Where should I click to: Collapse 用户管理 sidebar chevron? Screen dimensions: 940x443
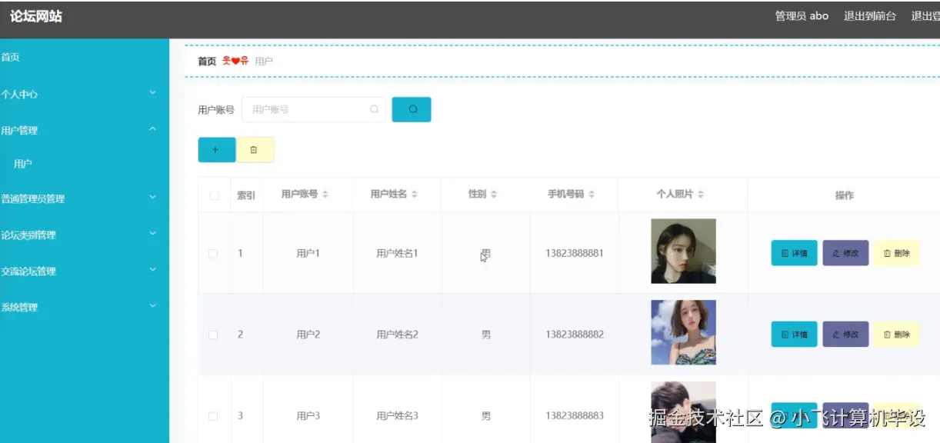[152, 129]
